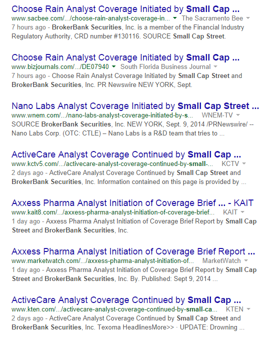Open Nano Labs Analyst Coverage result
This screenshot has height=339, width=268.
[135, 106]
